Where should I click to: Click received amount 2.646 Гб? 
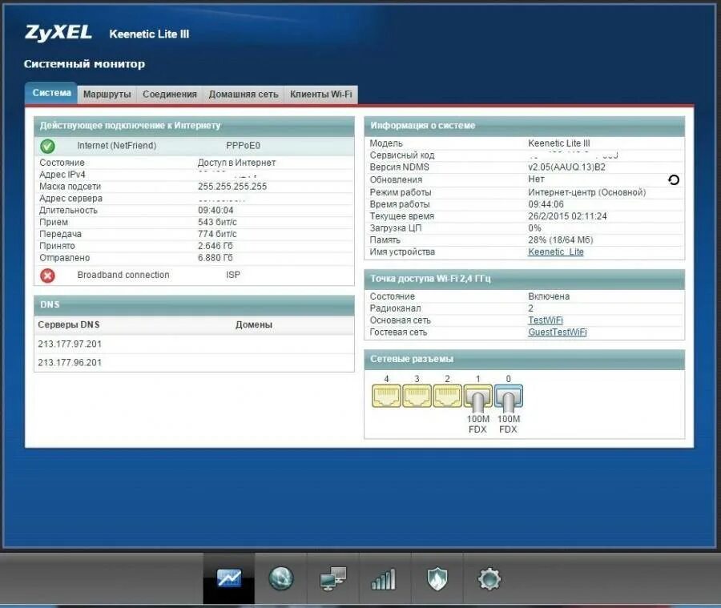pyautogui.click(x=215, y=246)
